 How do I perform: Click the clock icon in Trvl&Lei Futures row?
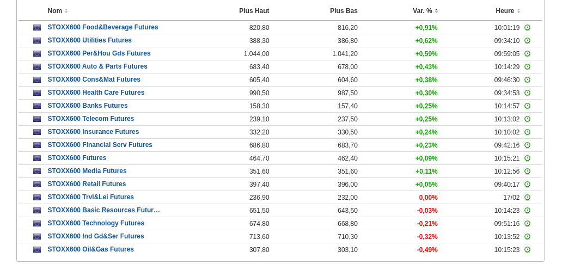(527, 198)
